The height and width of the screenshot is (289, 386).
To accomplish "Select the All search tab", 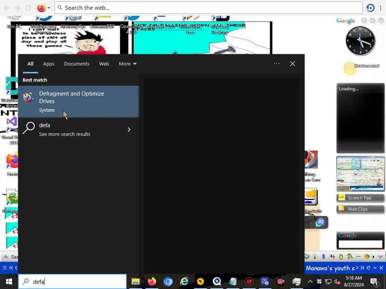I will tap(30, 64).
